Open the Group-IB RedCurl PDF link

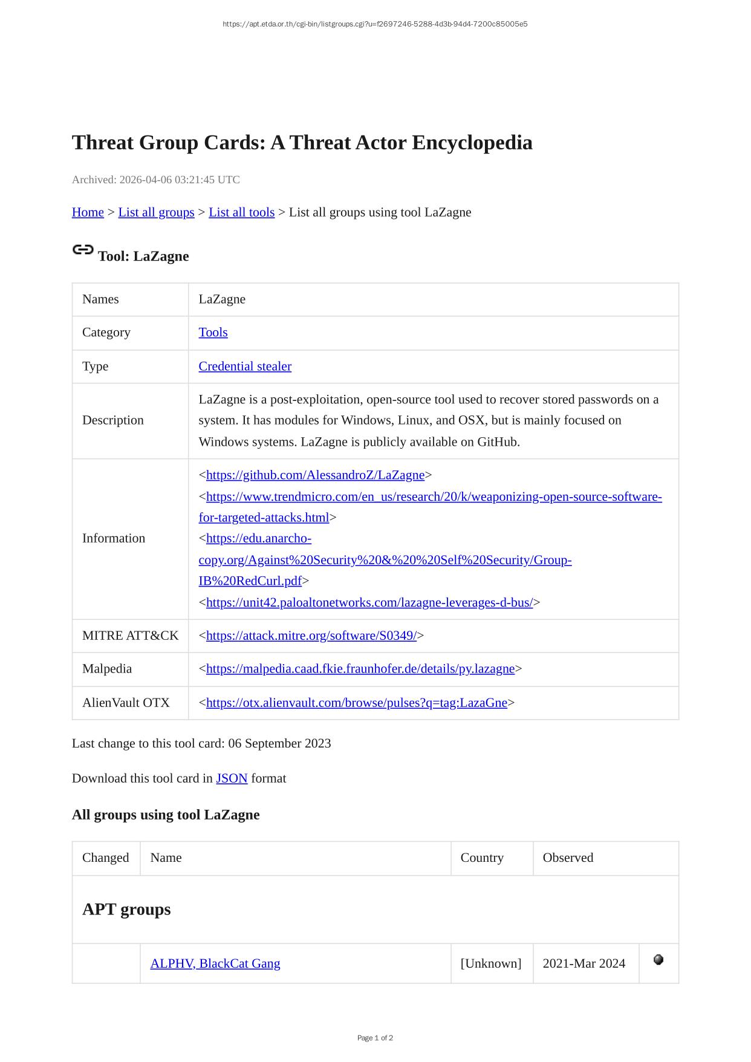385,560
